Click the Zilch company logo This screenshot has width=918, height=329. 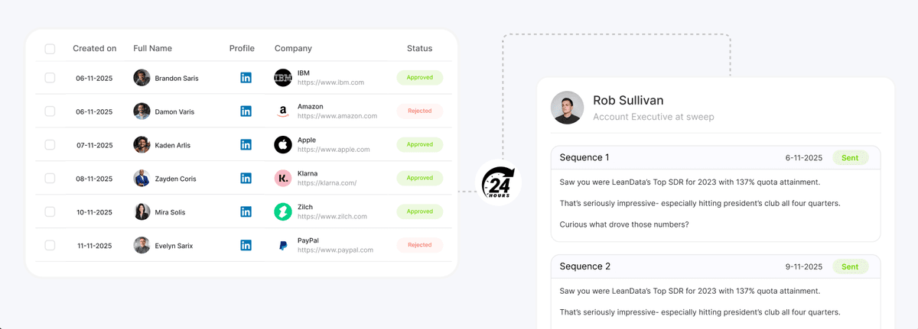[x=283, y=212]
